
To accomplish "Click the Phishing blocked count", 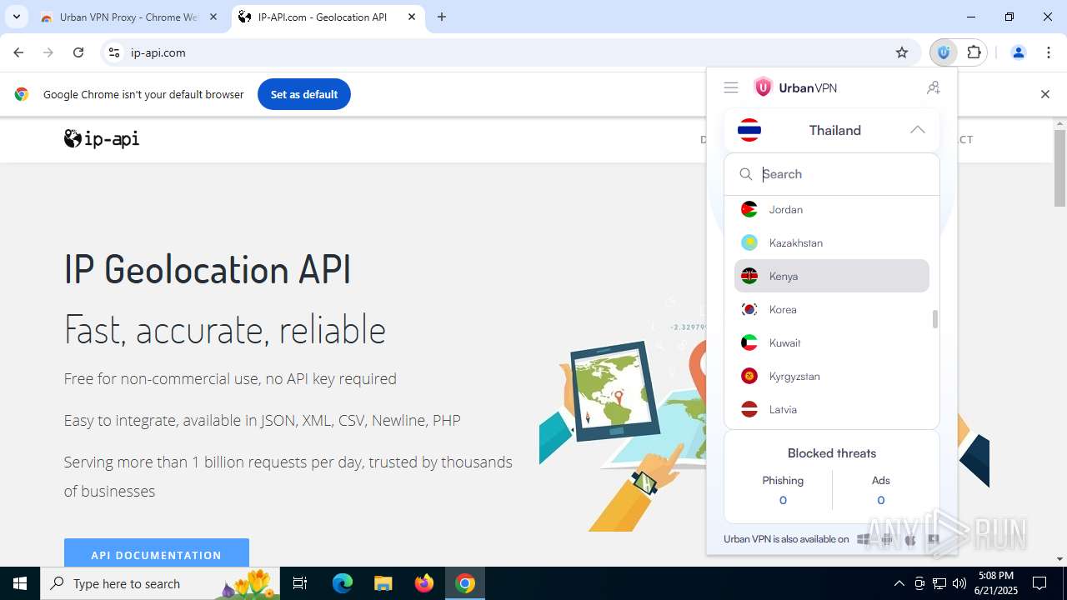I will (x=783, y=500).
